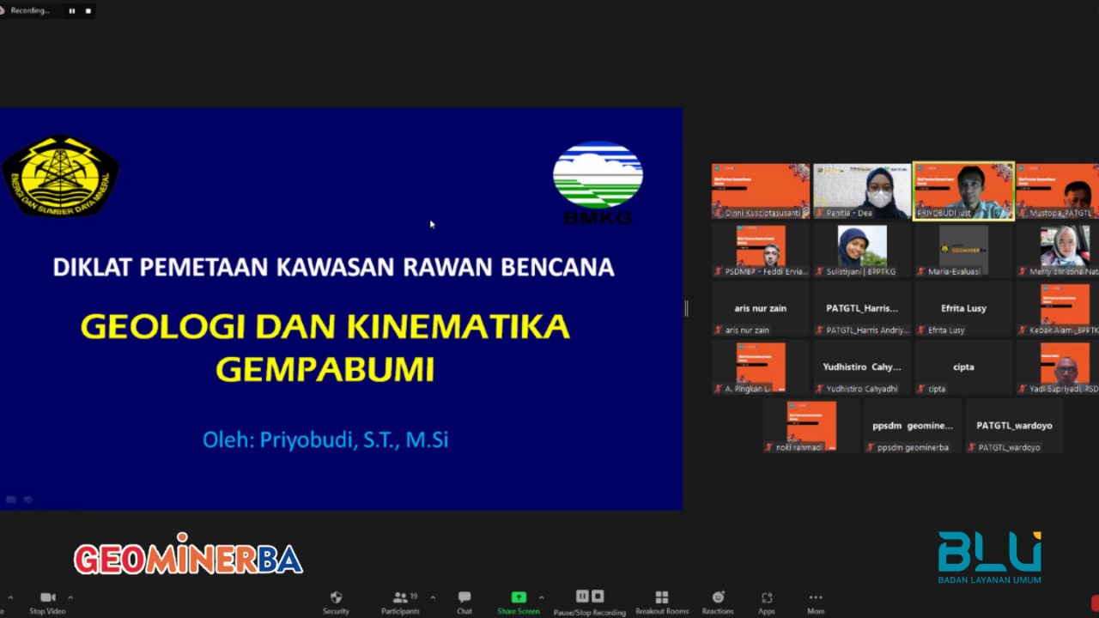Select Panitia - Dea video tile
Screen dimensions: 1099x618
862,191
